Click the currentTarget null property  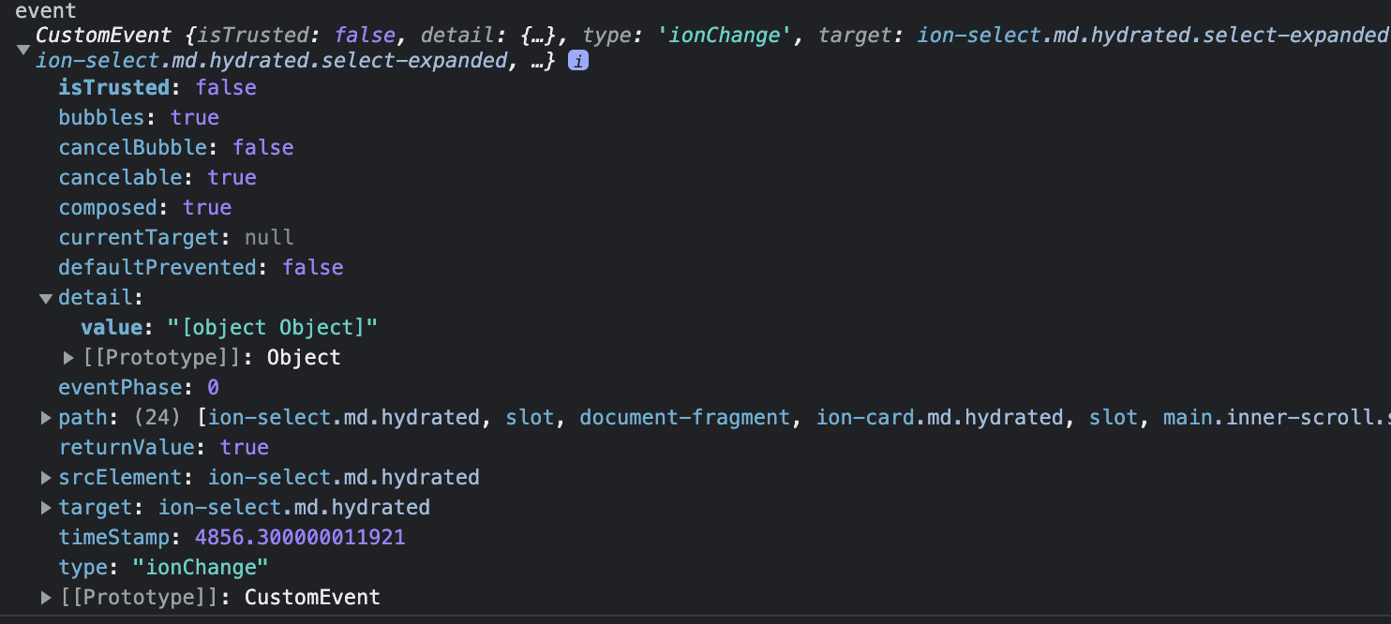(176, 237)
